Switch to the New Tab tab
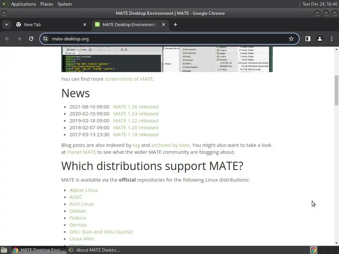Image resolution: width=339 pixels, height=254 pixels. (x=51, y=24)
